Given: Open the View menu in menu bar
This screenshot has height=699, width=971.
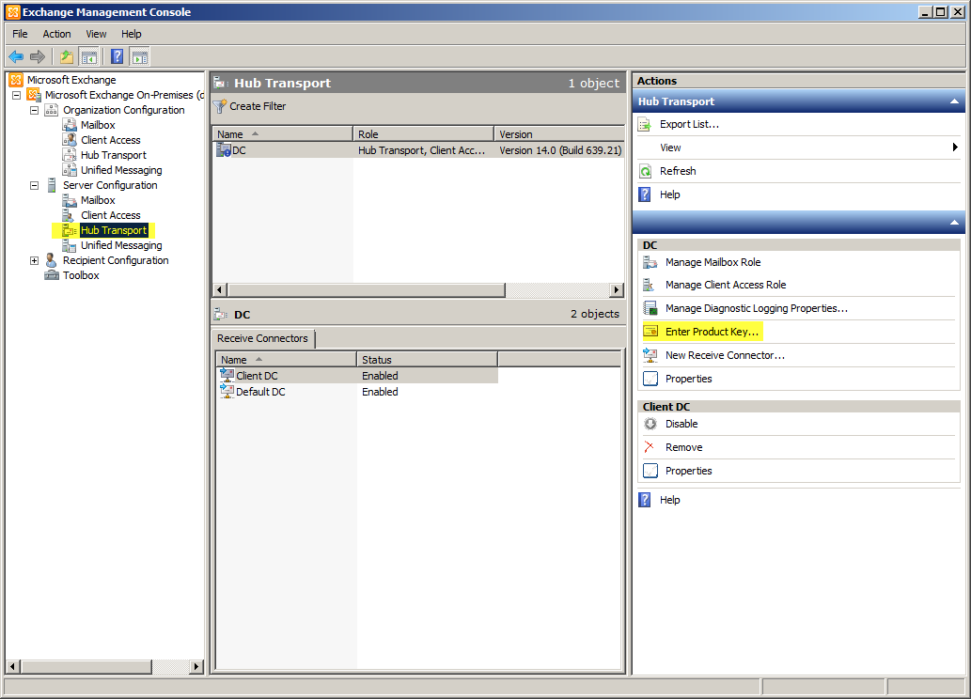Looking at the screenshot, I should click(96, 34).
